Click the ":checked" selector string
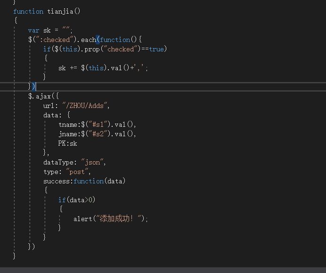The width and height of the screenshot is (326, 273). [x=55, y=40]
